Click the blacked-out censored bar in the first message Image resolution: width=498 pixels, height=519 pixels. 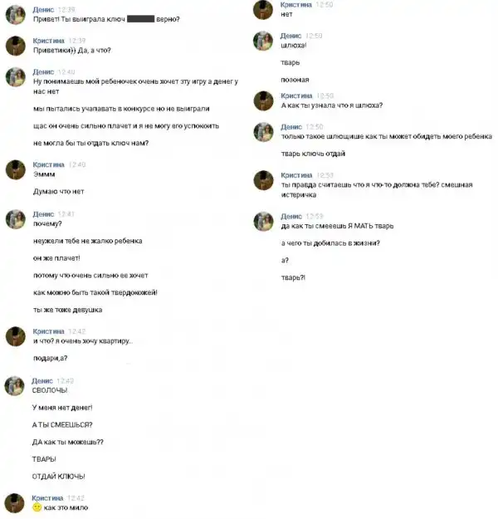(x=140, y=19)
